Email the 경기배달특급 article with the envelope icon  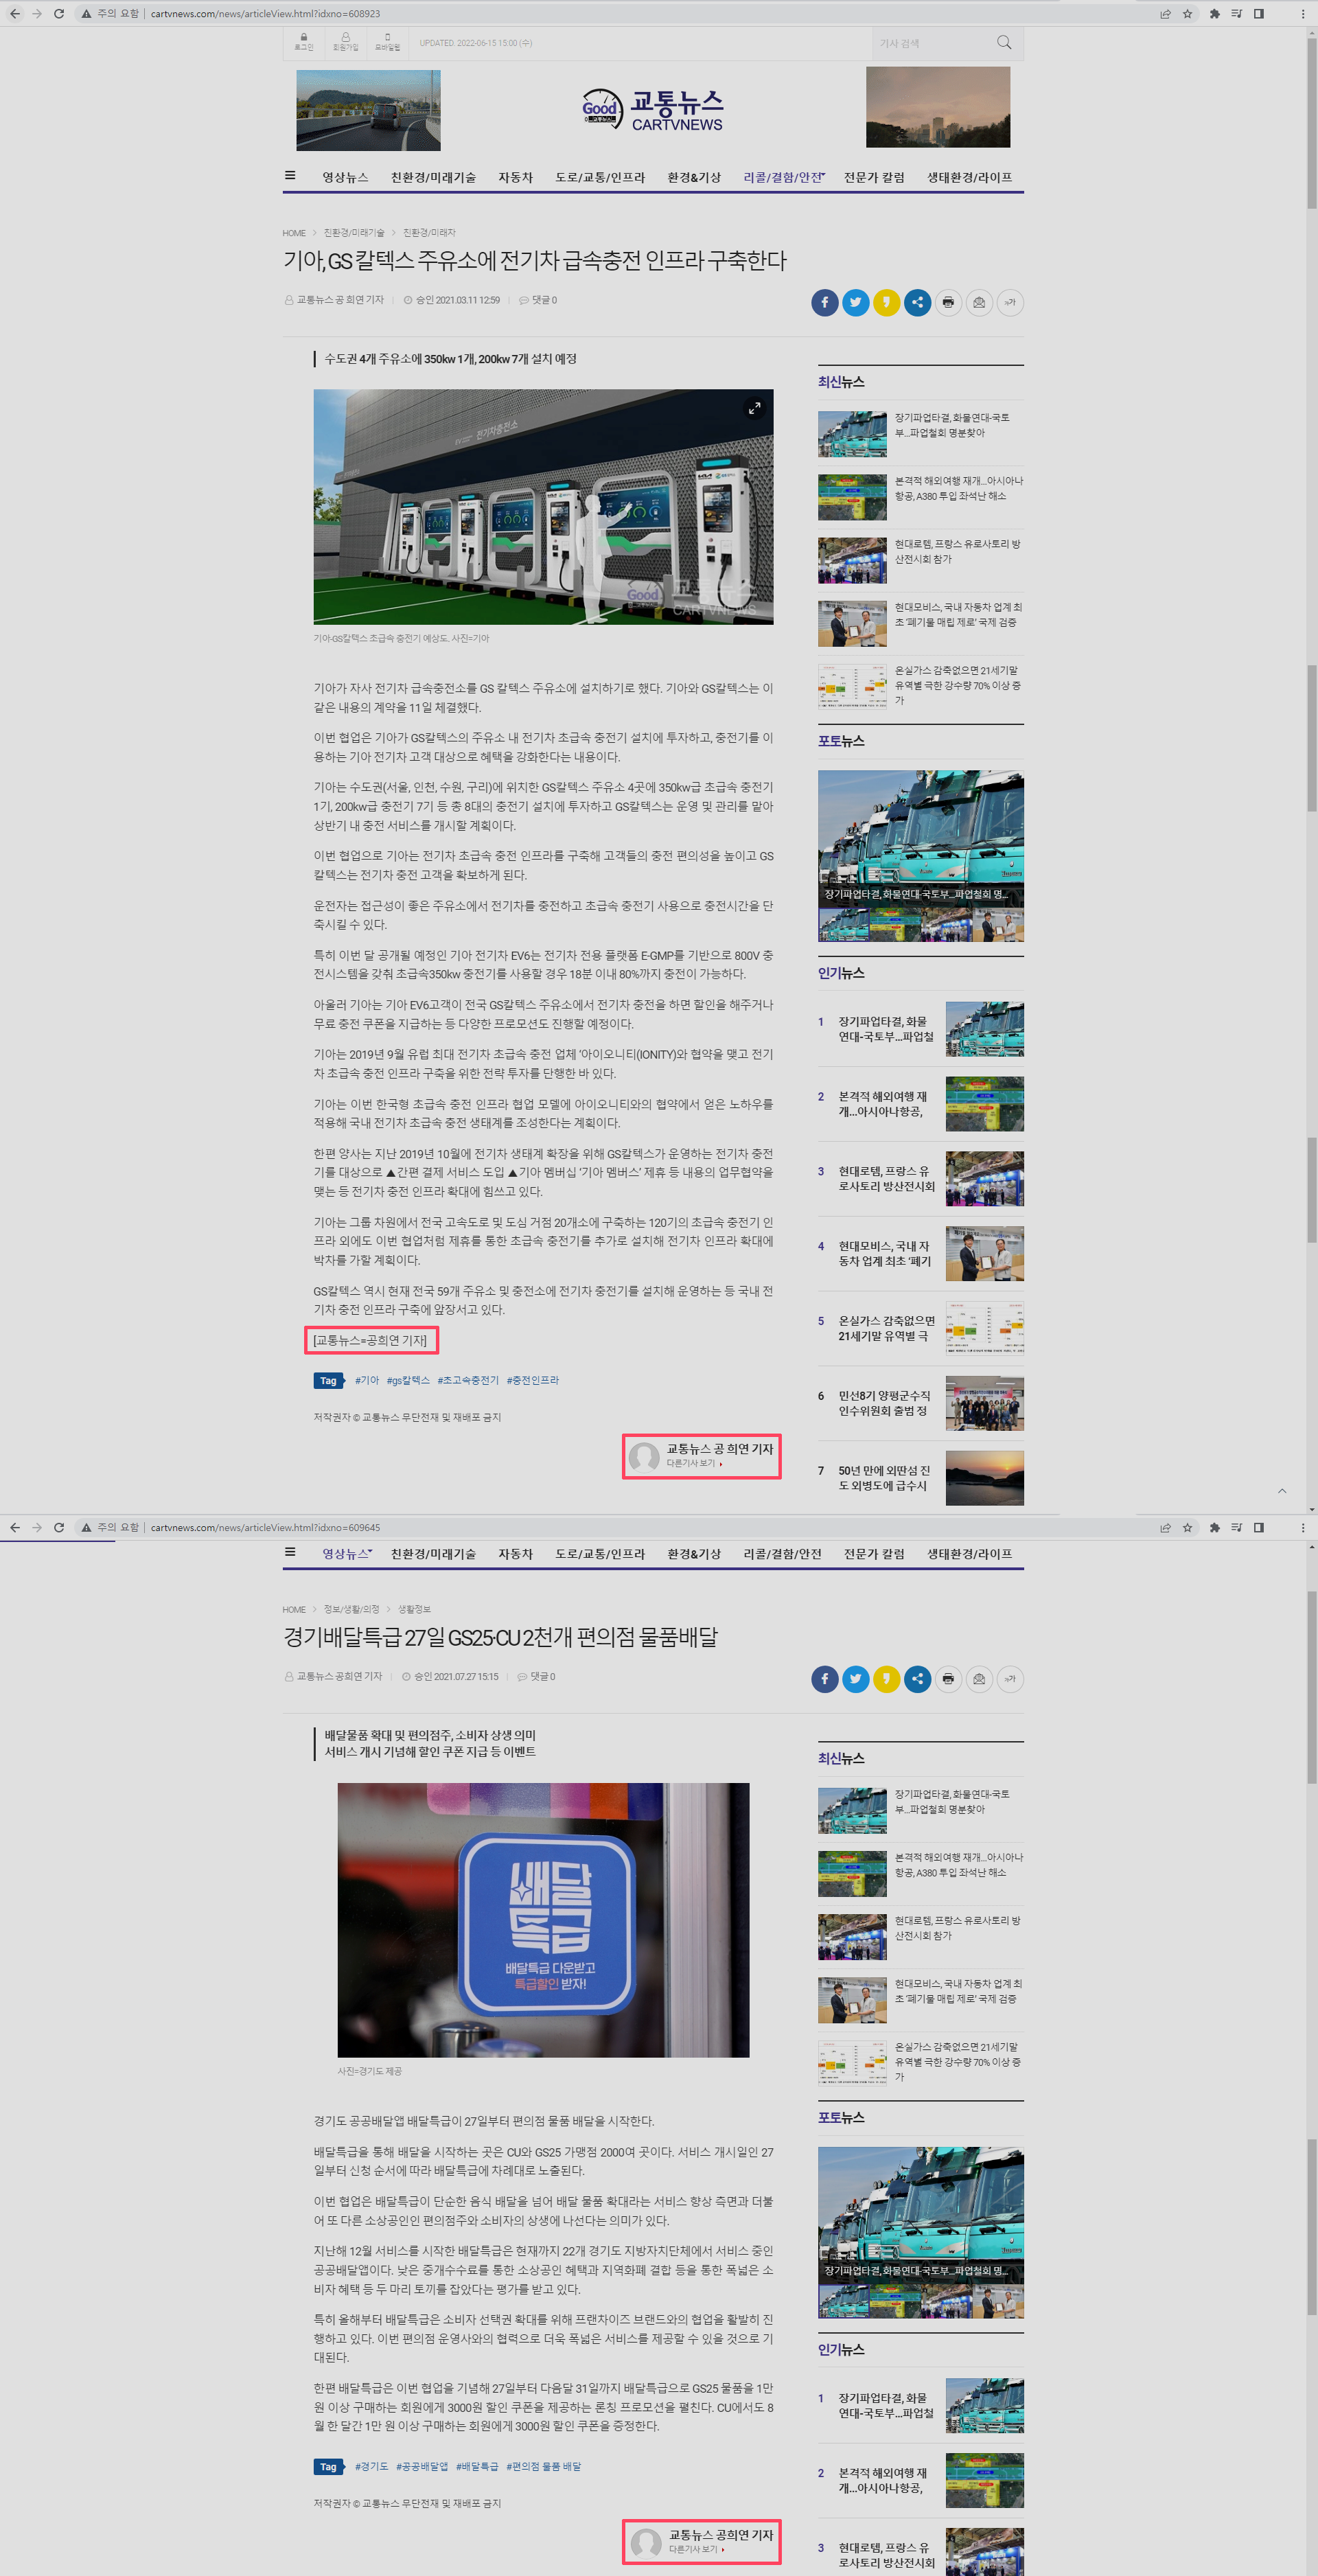979,1678
